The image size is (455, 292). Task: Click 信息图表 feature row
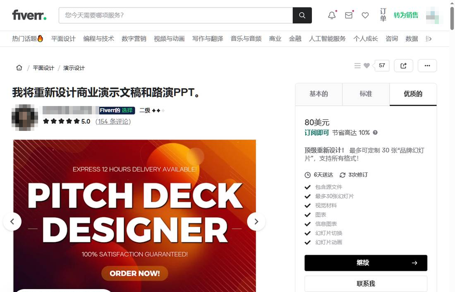pyautogui.click(x=326, y=224)
